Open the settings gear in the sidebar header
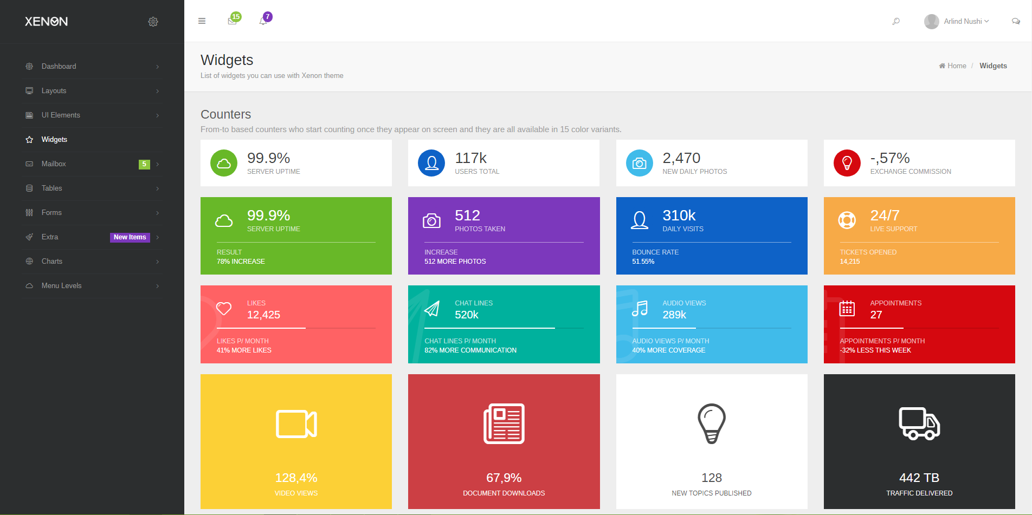The image size is (1032, 515). 153,22
